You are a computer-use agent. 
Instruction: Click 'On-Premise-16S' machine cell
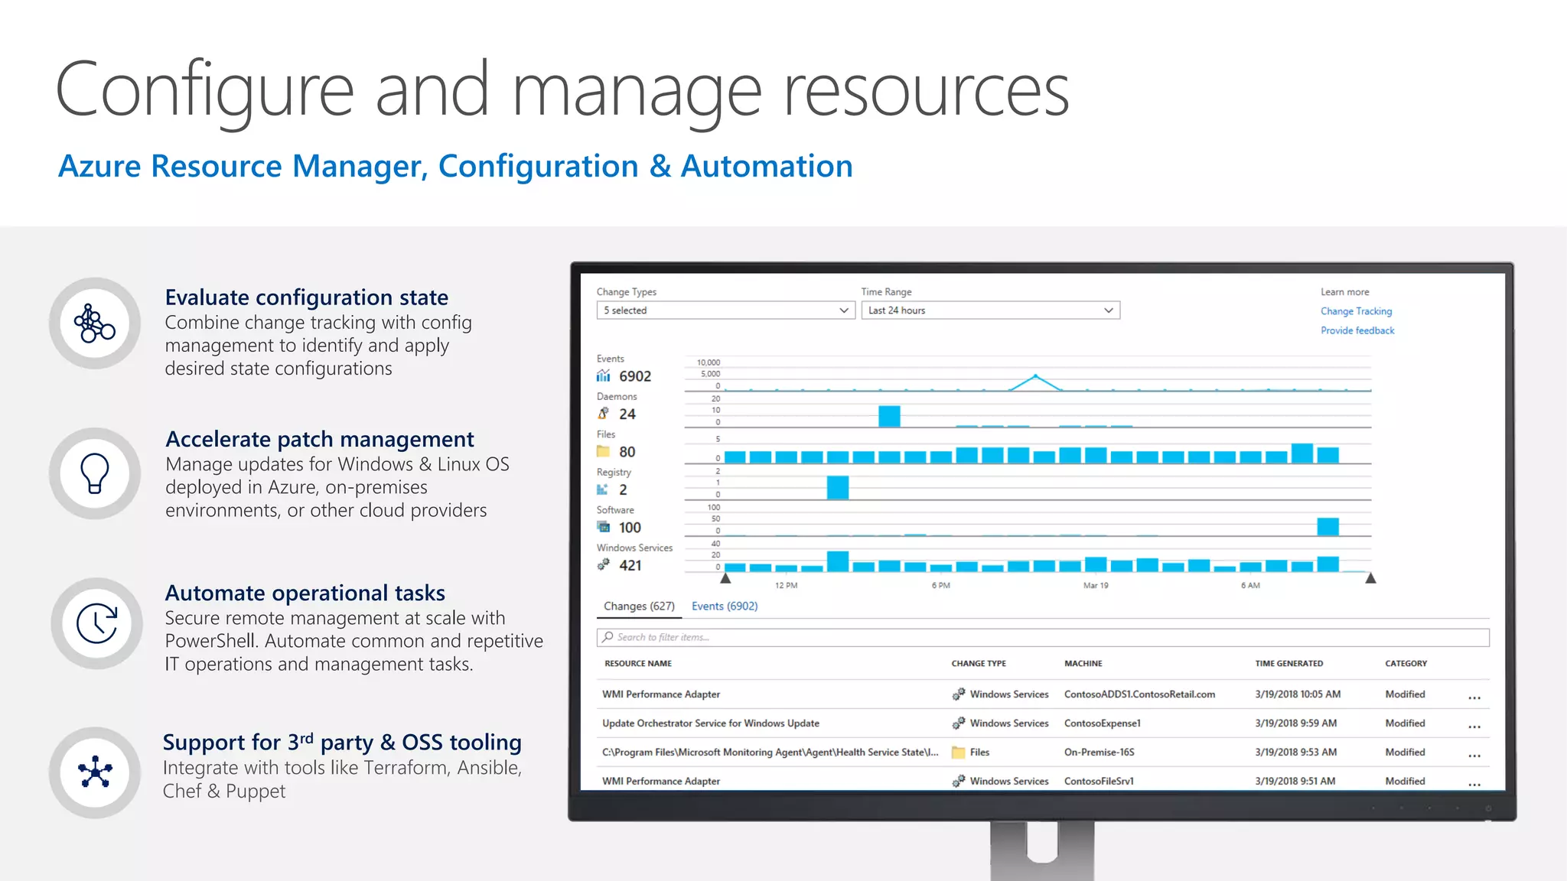pyautogui.click(x=1099, y=753)
